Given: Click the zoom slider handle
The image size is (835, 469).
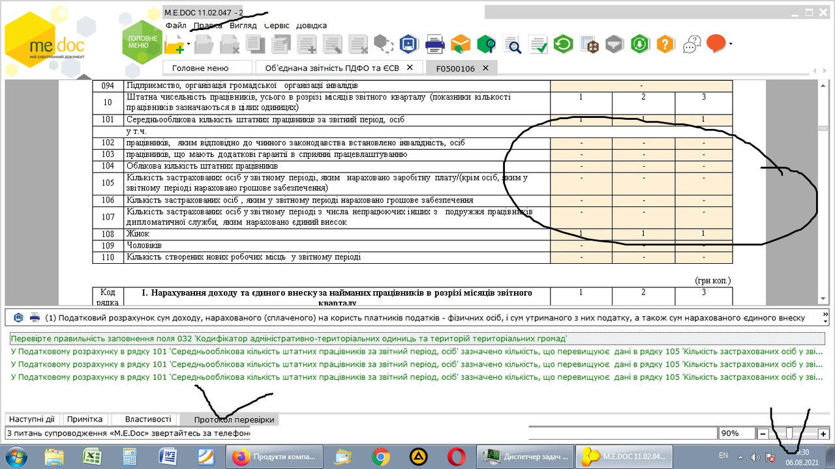Looking at the screenshot, I should click(789, 433).
